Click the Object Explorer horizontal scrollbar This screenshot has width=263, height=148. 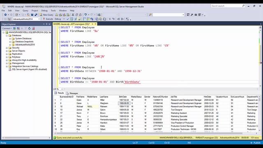tap(17, 138)
